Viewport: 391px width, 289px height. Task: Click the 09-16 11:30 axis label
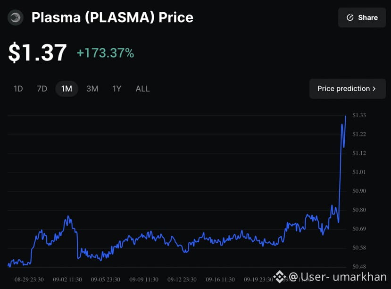point(220,280)
